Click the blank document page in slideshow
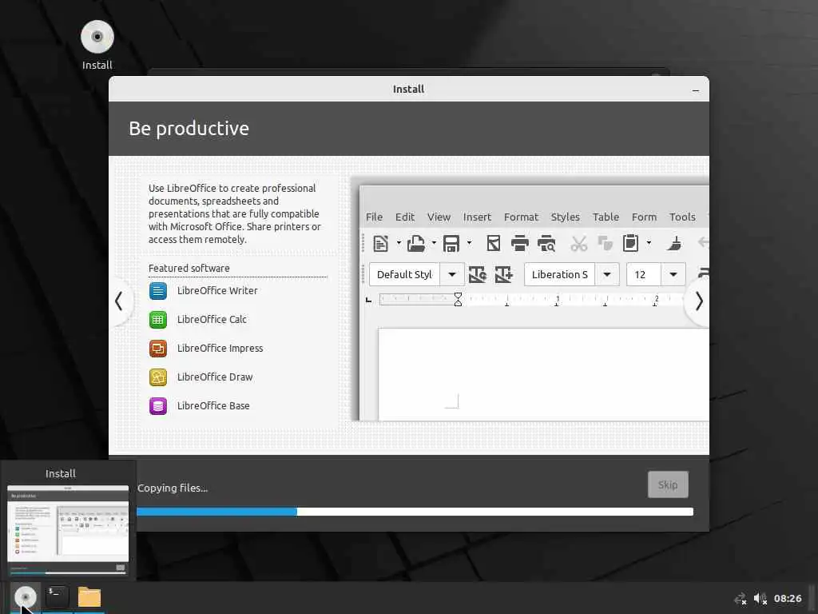Viewport: 818px width, 614px height. pyautogui.click(x=543, y=374)
